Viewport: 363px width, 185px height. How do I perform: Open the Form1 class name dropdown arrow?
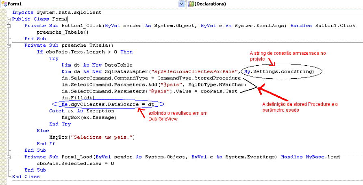(182, 4)
